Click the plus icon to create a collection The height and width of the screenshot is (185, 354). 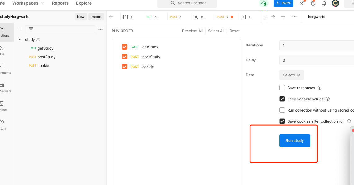[20, 29]
